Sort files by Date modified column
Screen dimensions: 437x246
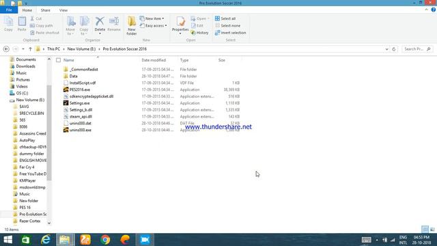tap(154, 60)
